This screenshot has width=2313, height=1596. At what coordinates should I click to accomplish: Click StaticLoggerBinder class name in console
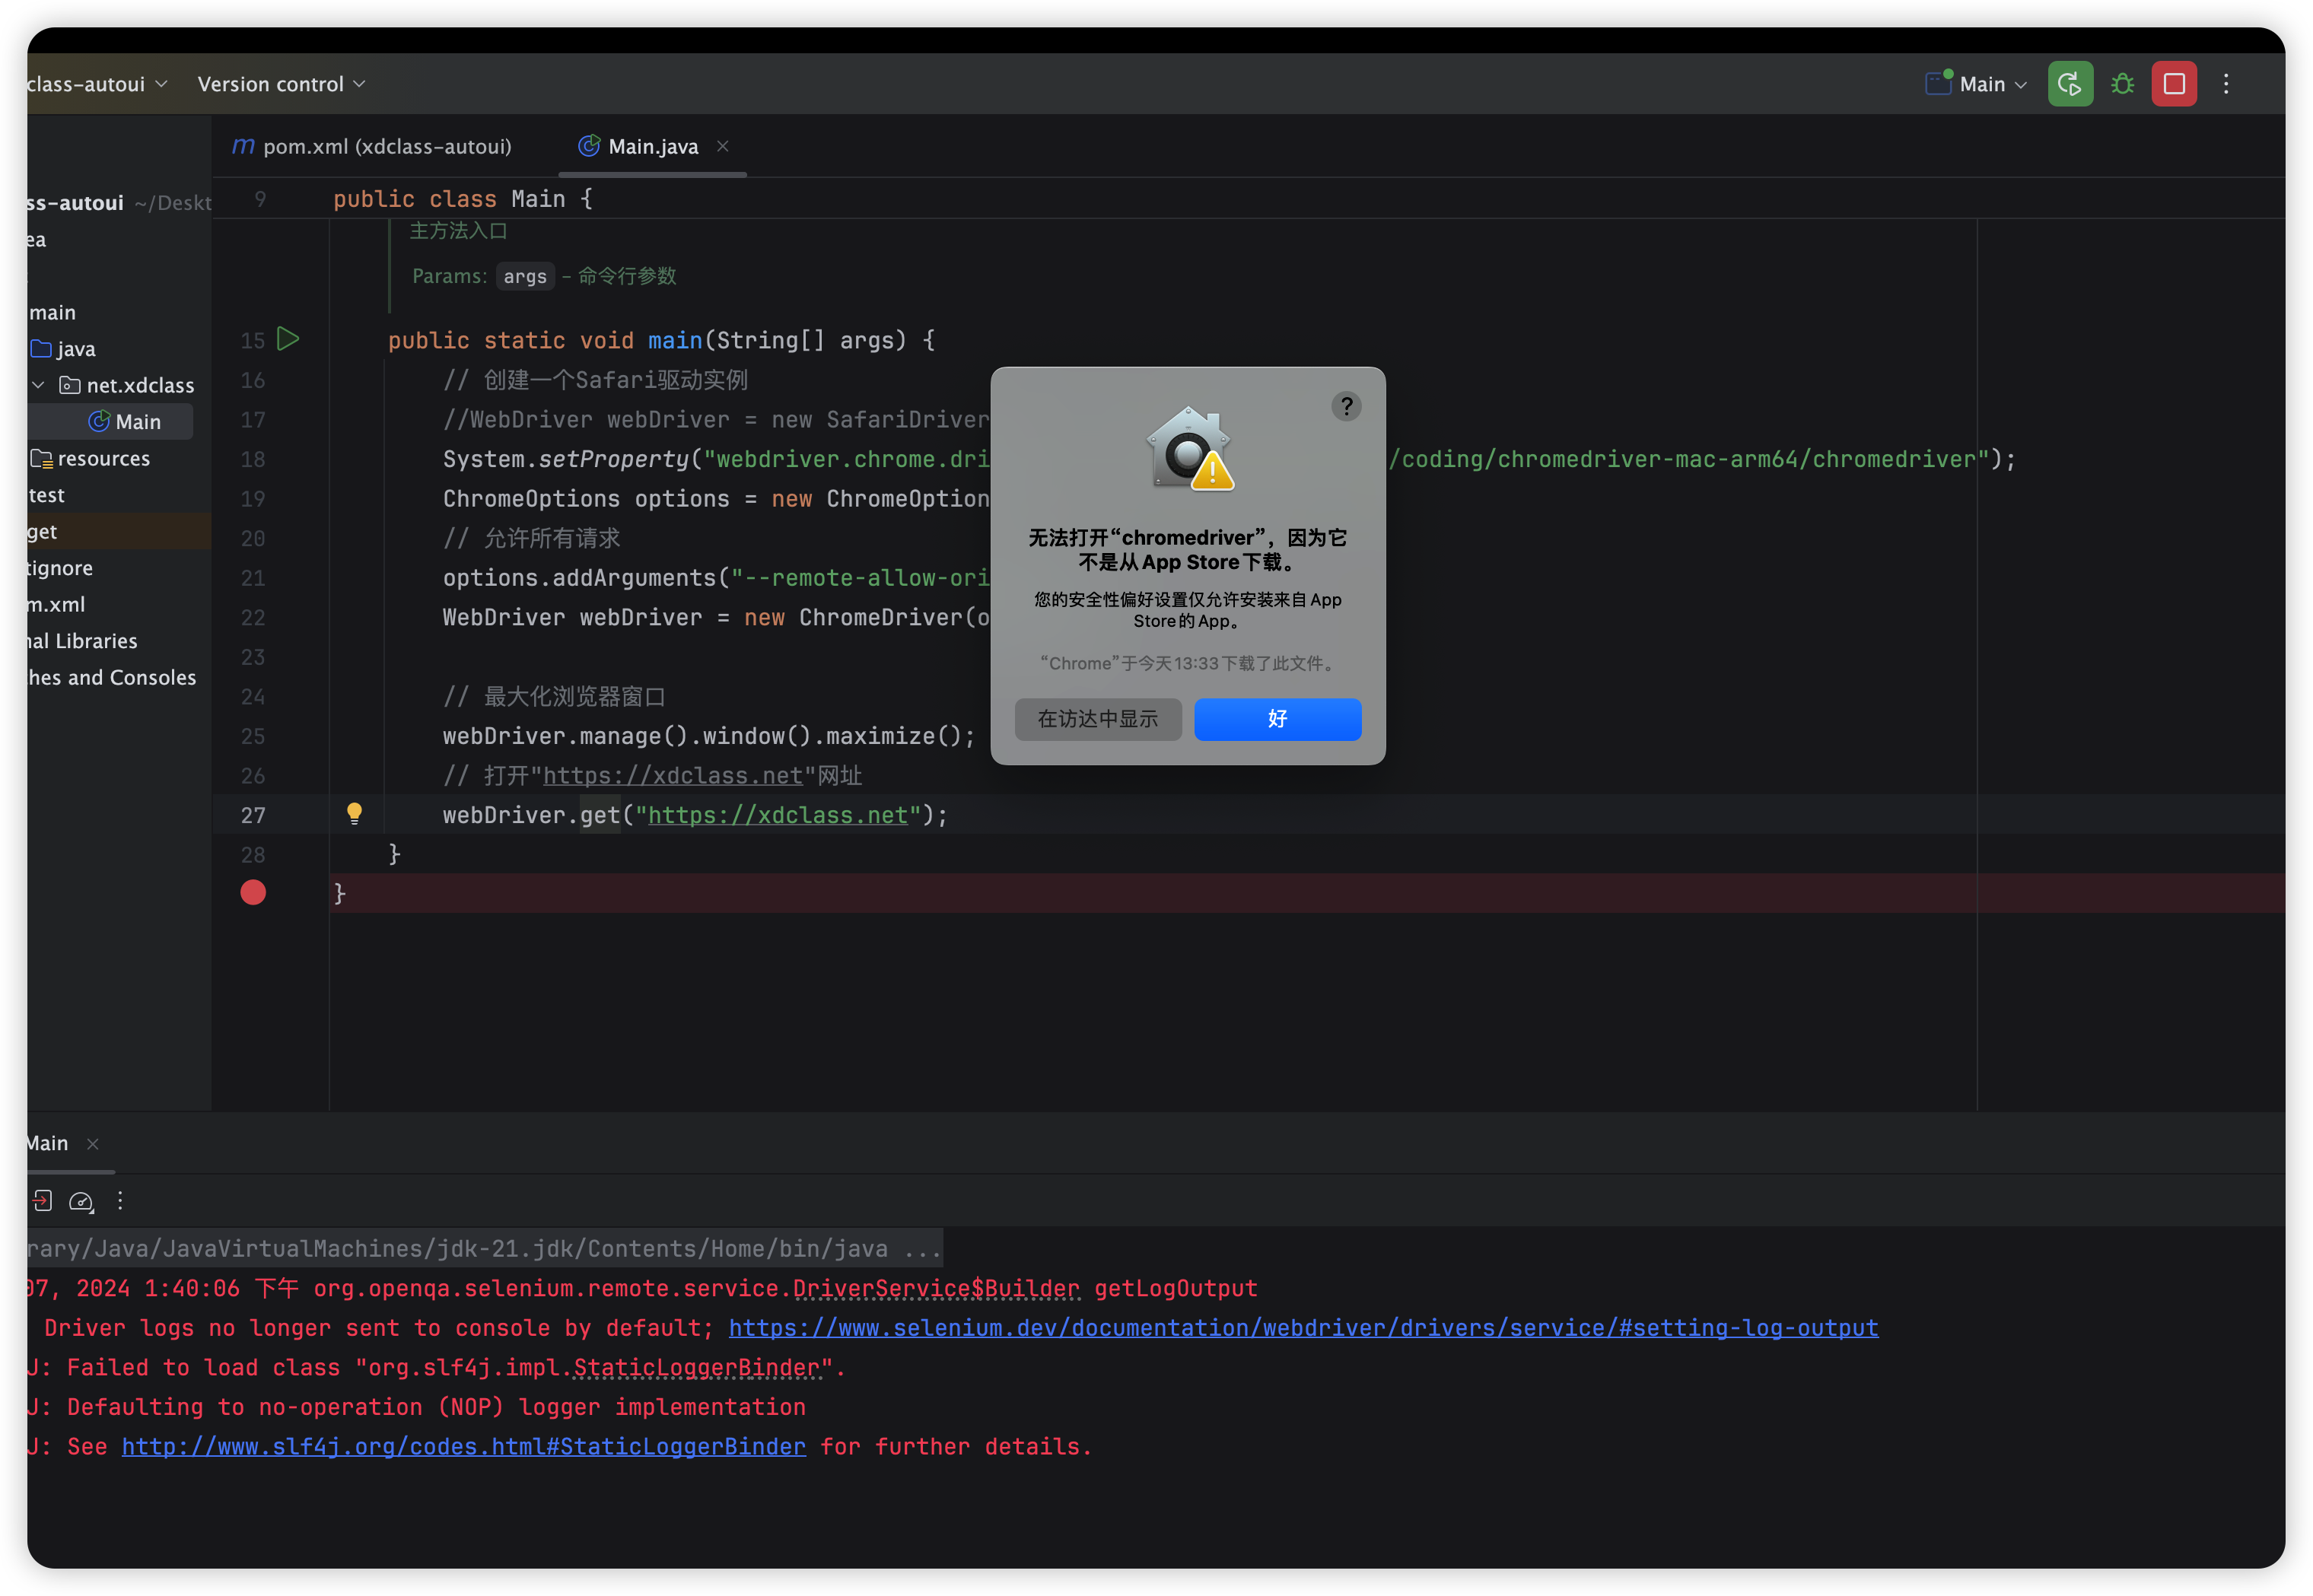696,1367
